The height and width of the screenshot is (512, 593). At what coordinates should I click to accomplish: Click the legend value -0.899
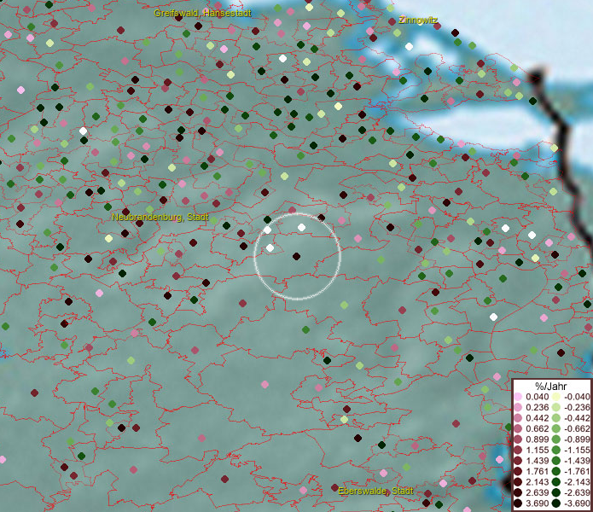tap(577, 439)
